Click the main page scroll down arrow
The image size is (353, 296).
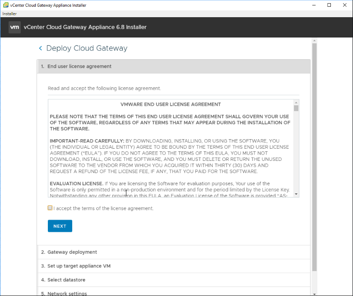pyautogui.click(x=315, y=294)
